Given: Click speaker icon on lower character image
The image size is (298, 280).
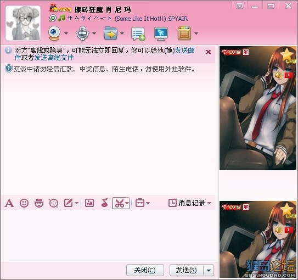Looking at the screenshot, I should (x=278, y=230).
